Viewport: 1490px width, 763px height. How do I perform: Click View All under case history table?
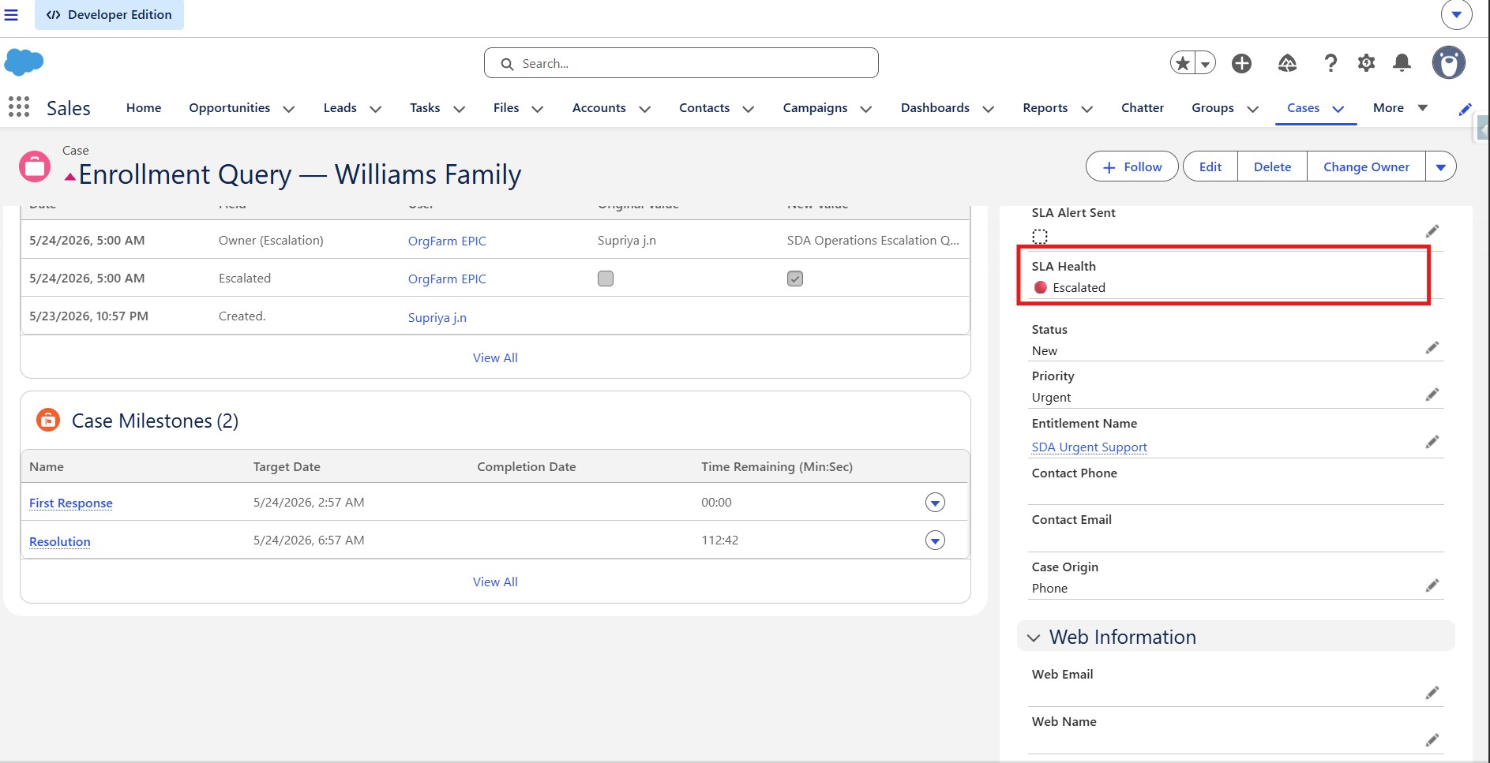pyautogui.click(x=495, y=357)
